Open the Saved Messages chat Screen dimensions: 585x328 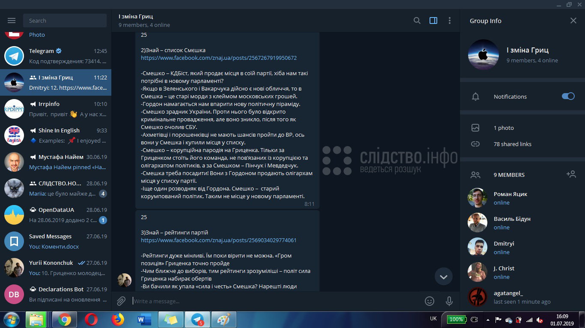coord(56,241)
